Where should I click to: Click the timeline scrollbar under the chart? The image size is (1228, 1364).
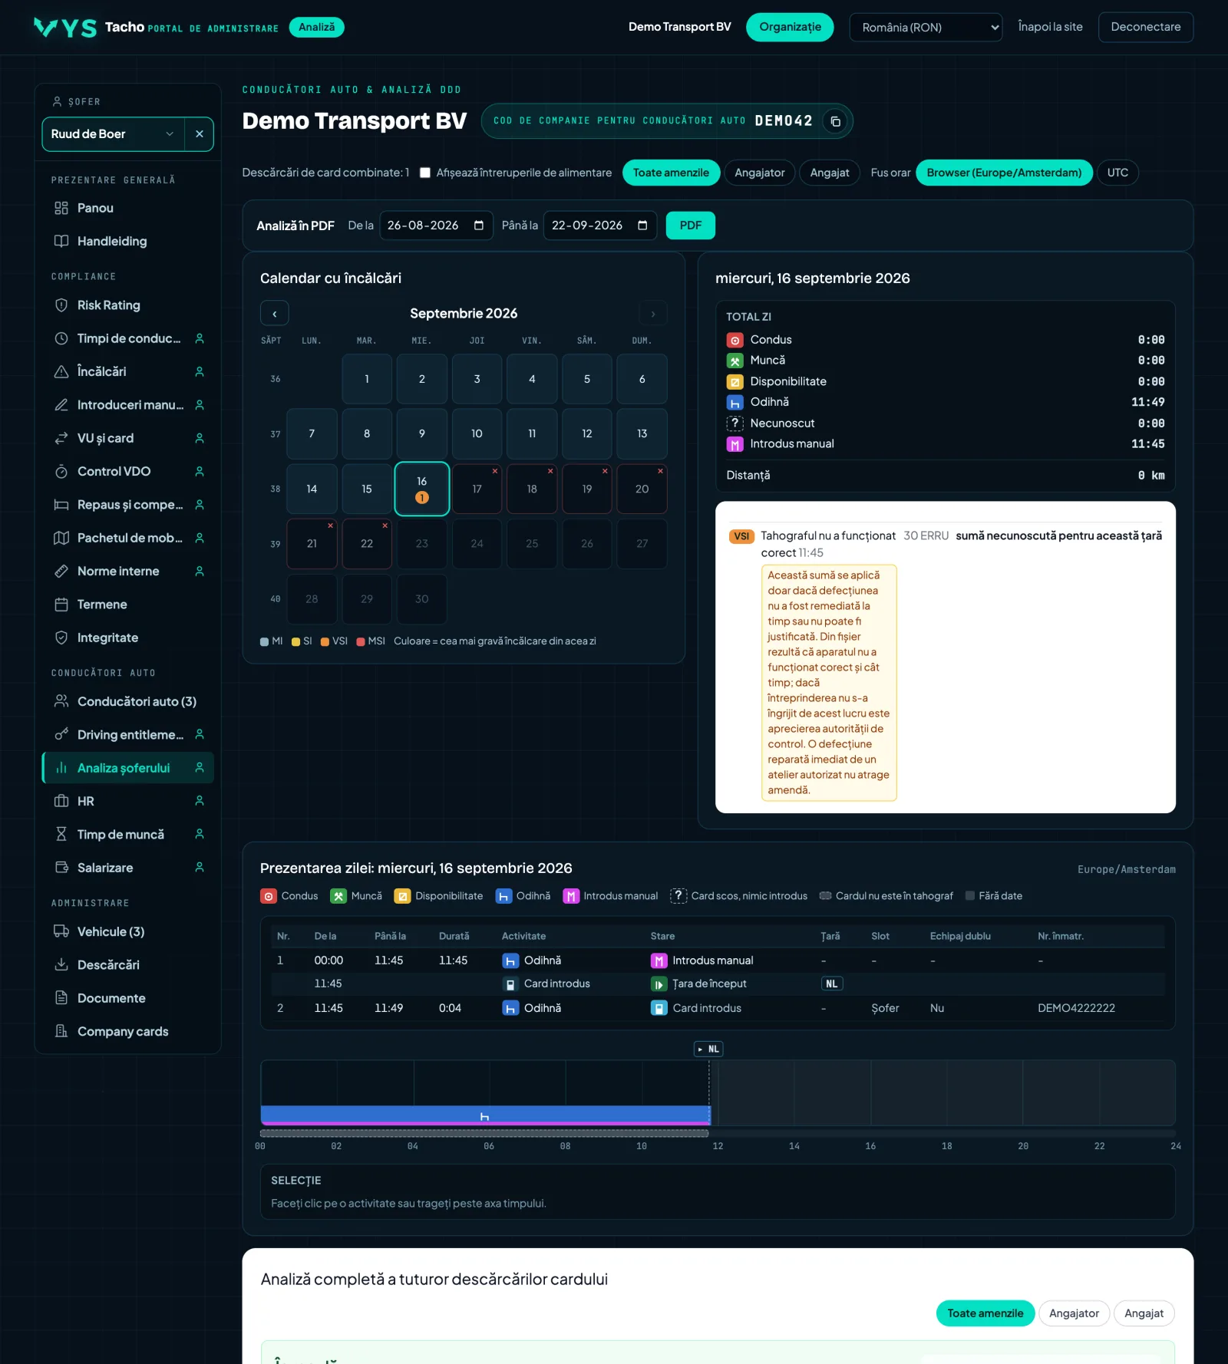point(484,1133)
